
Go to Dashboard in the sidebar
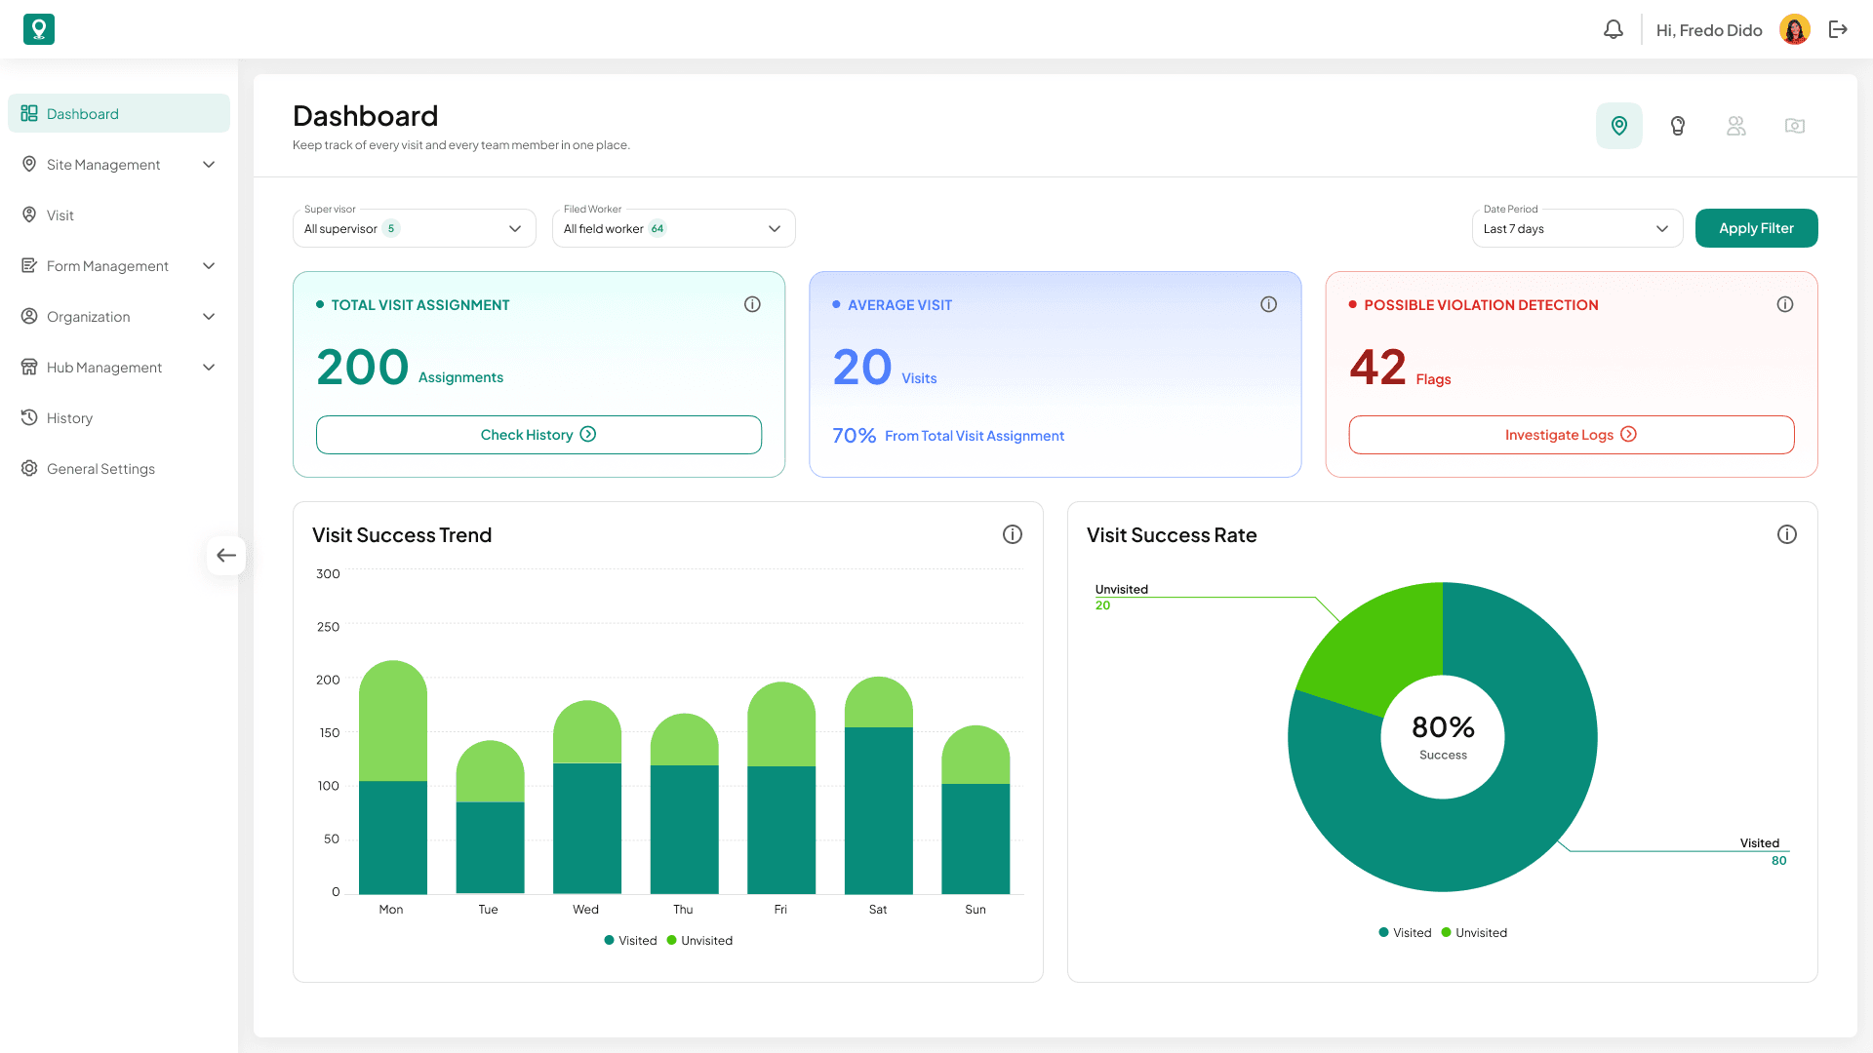(119, 113)
